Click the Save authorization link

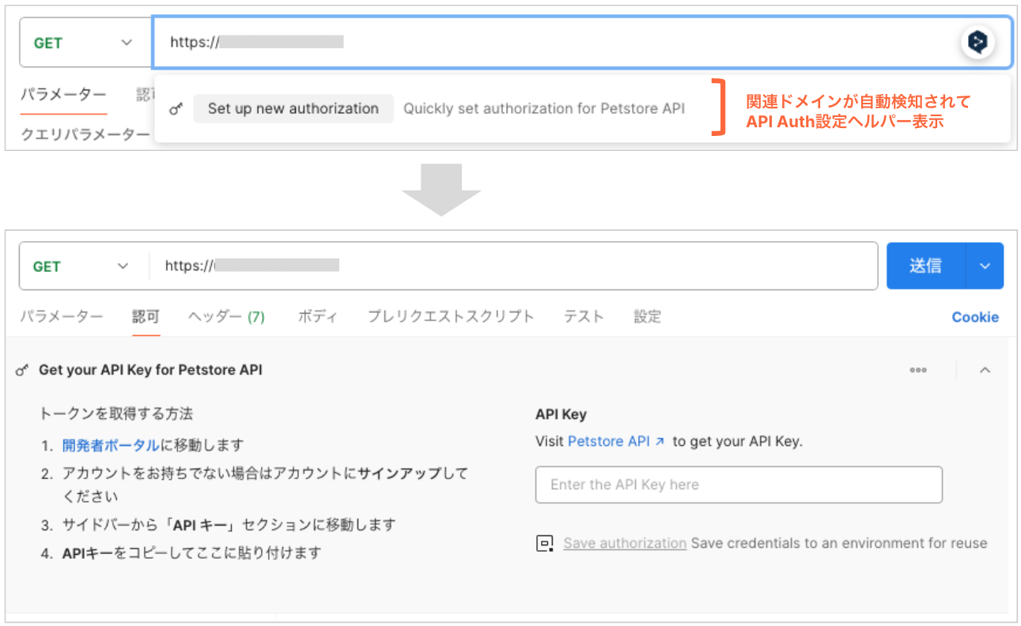624,543
